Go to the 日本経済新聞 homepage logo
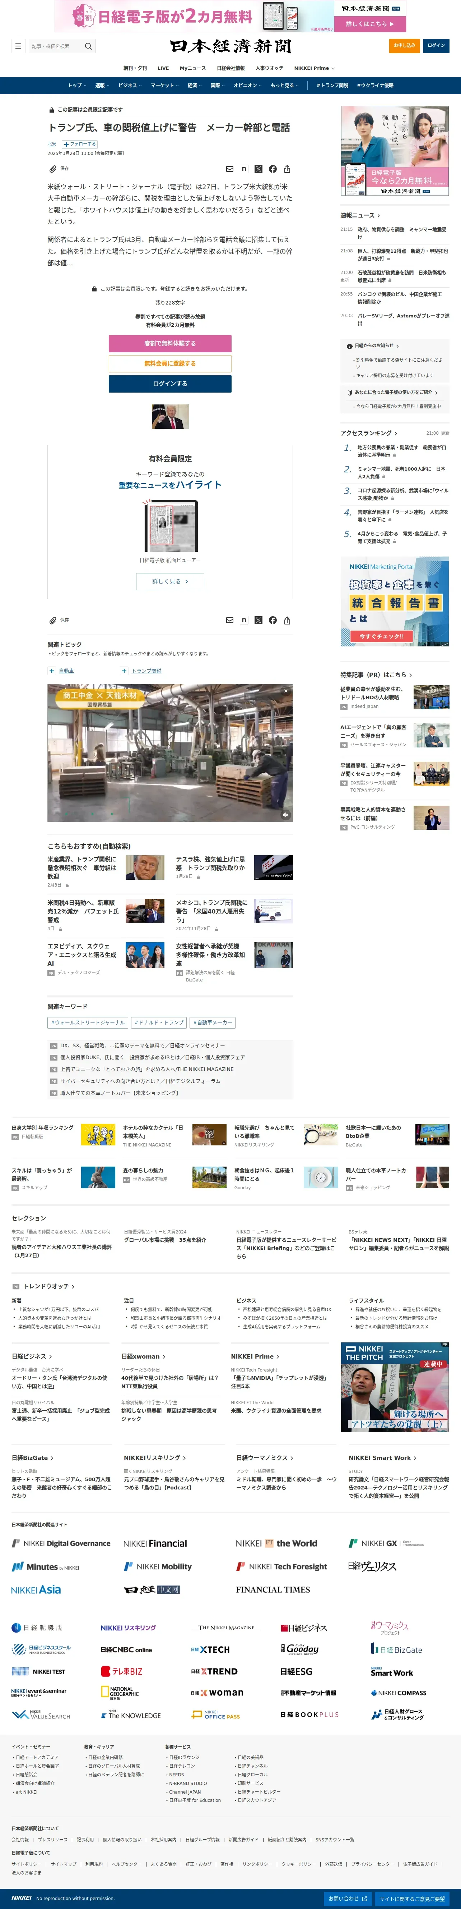Viewport: 461px width, 1909px height. tap(230, 46)
